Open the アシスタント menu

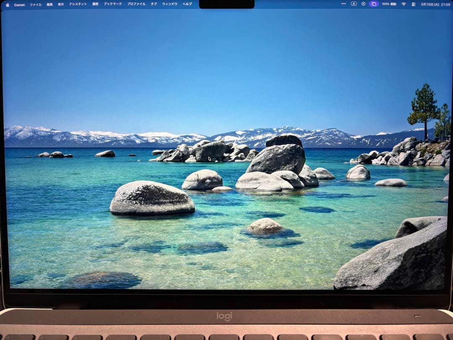[78, 4]
